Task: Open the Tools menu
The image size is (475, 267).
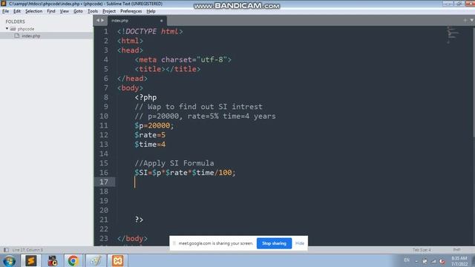Action: pyautogui.click(x=93, y=11)
